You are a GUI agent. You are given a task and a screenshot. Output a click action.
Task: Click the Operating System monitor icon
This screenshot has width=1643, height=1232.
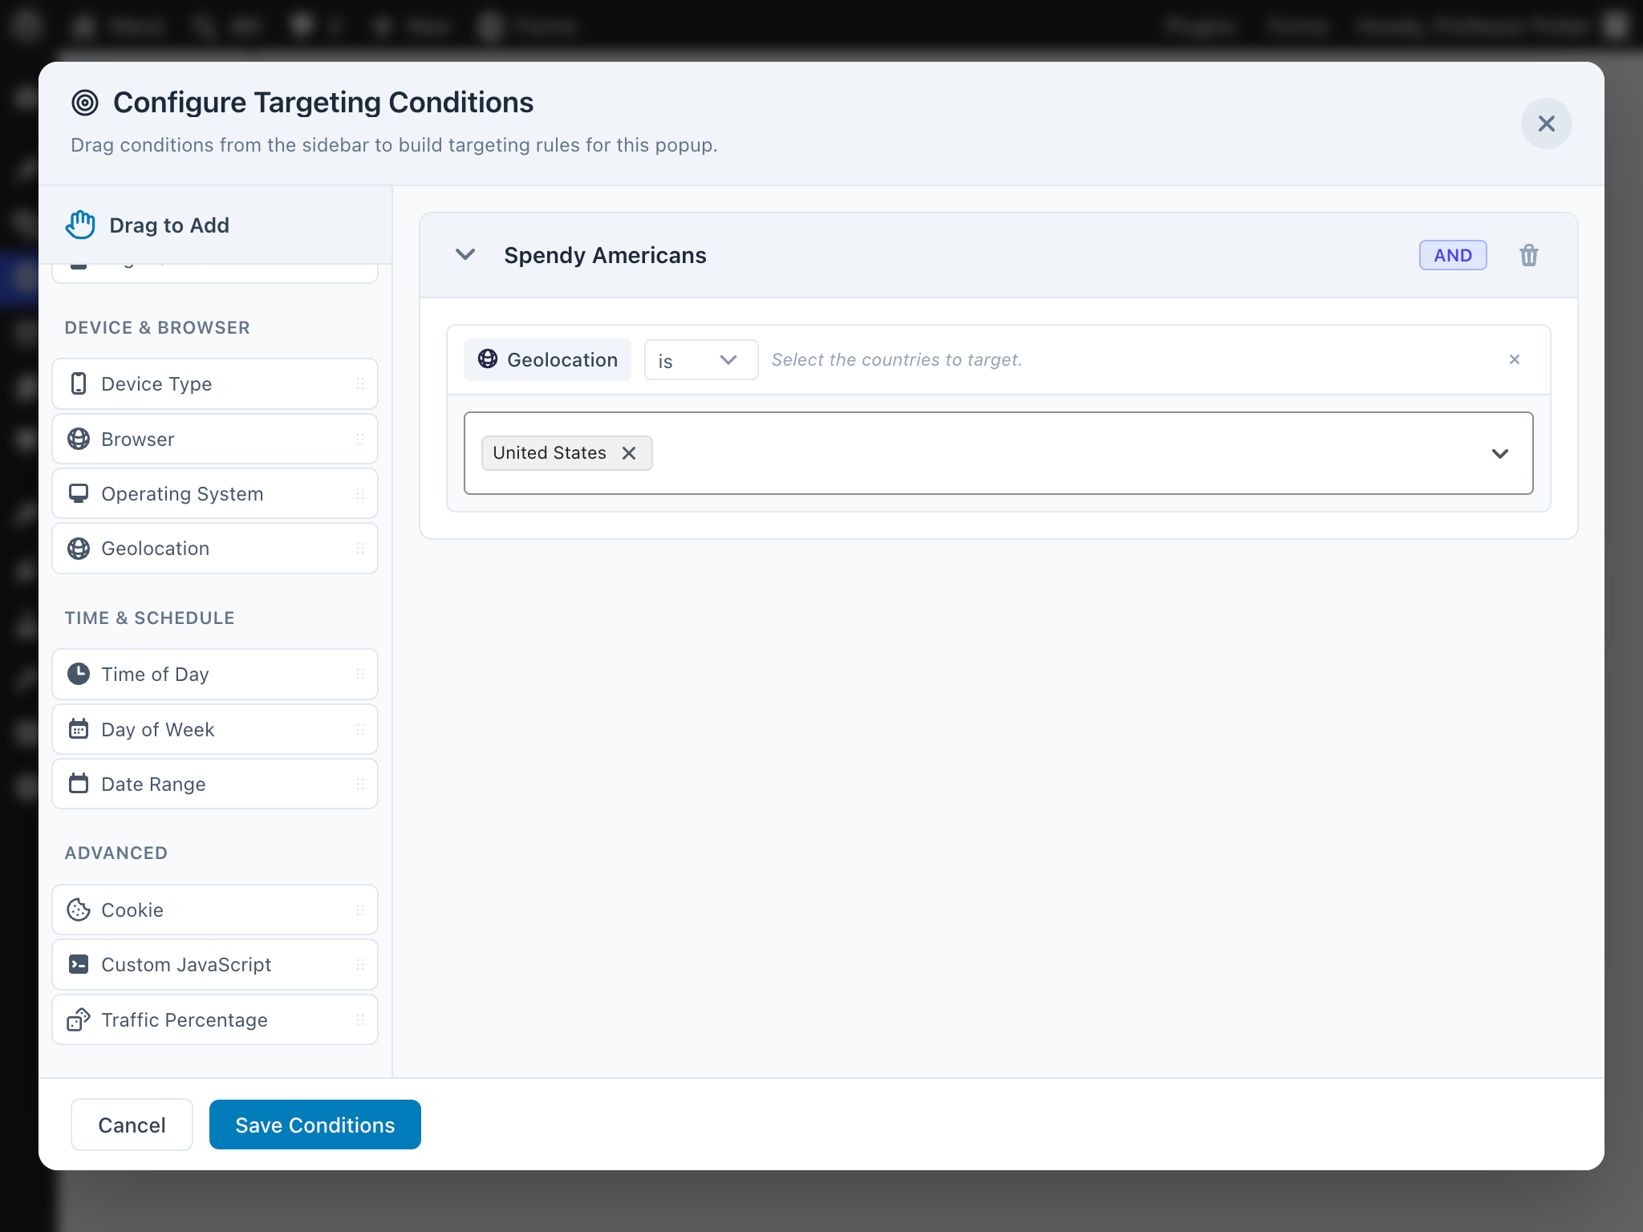pos(79,493)
